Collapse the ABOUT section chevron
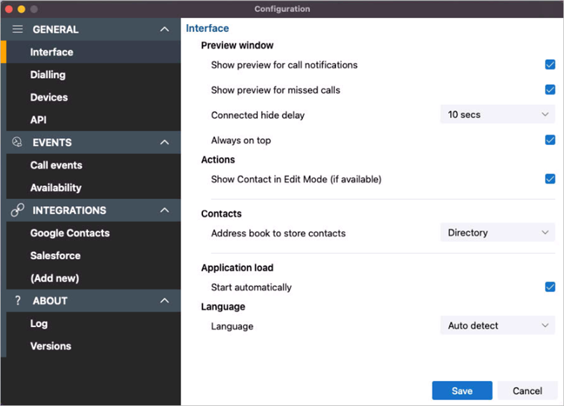The height and width of the screenshot is (406, 564). (164, 300)
